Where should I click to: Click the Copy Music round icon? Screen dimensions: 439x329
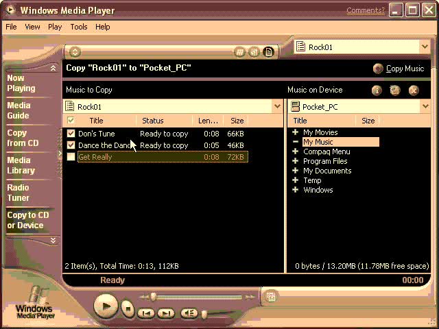pyautogui.click(x=378, y=69)
